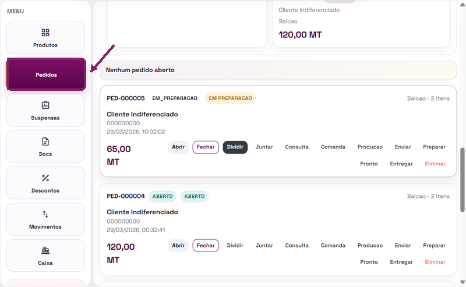Click the Caixa cash register icon
Image resolution: width=466 pixels, height=287 pixels.
[45, 250]
